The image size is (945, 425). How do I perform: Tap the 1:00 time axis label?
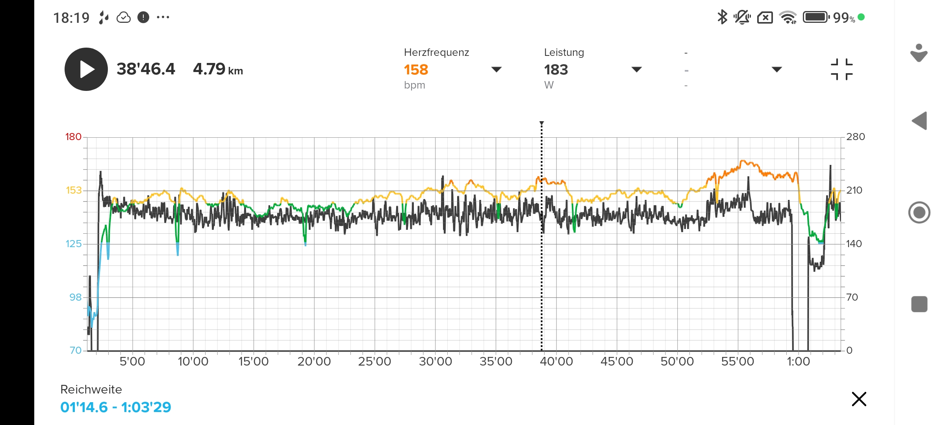[798, 362]
